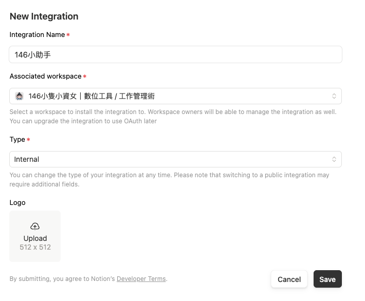Click the 512 x 512 size hint
Image resolution: width=365 pixels, height=301 pixels.
(x=35, y=247)
